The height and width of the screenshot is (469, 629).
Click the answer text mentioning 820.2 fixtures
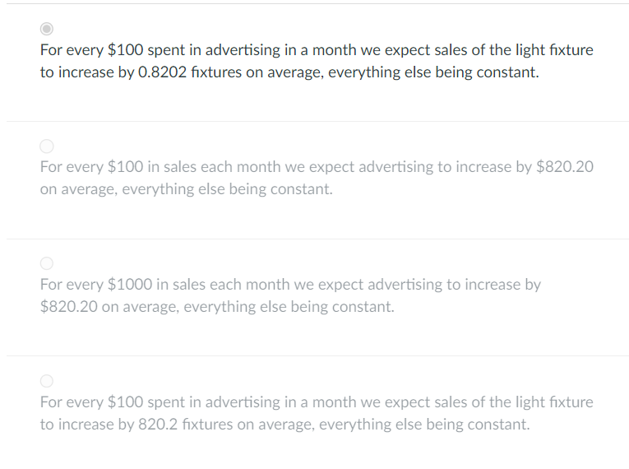pyautogui.click(x=317, y=413)
